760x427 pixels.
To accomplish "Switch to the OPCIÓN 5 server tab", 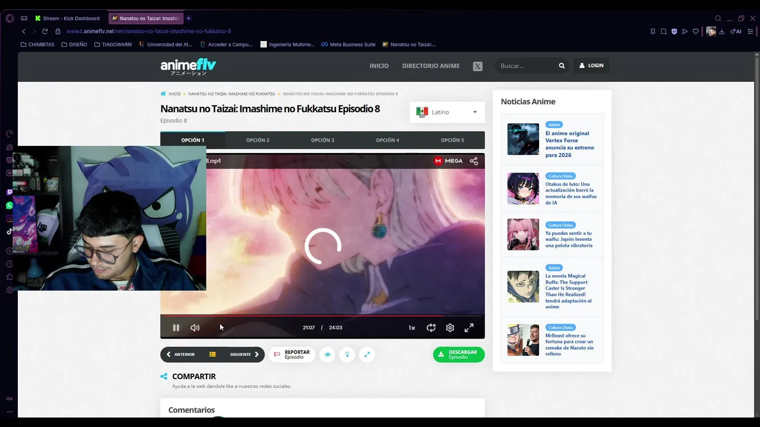I will [452, 140].
